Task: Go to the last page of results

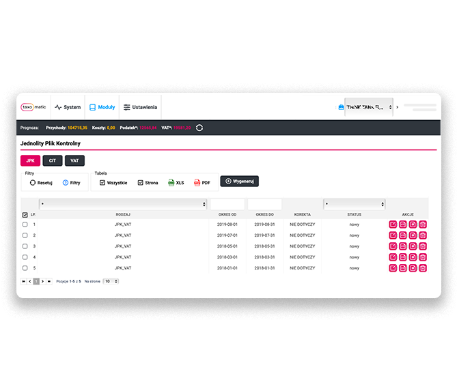Action: pyautogui.click(x=49, y=281)
